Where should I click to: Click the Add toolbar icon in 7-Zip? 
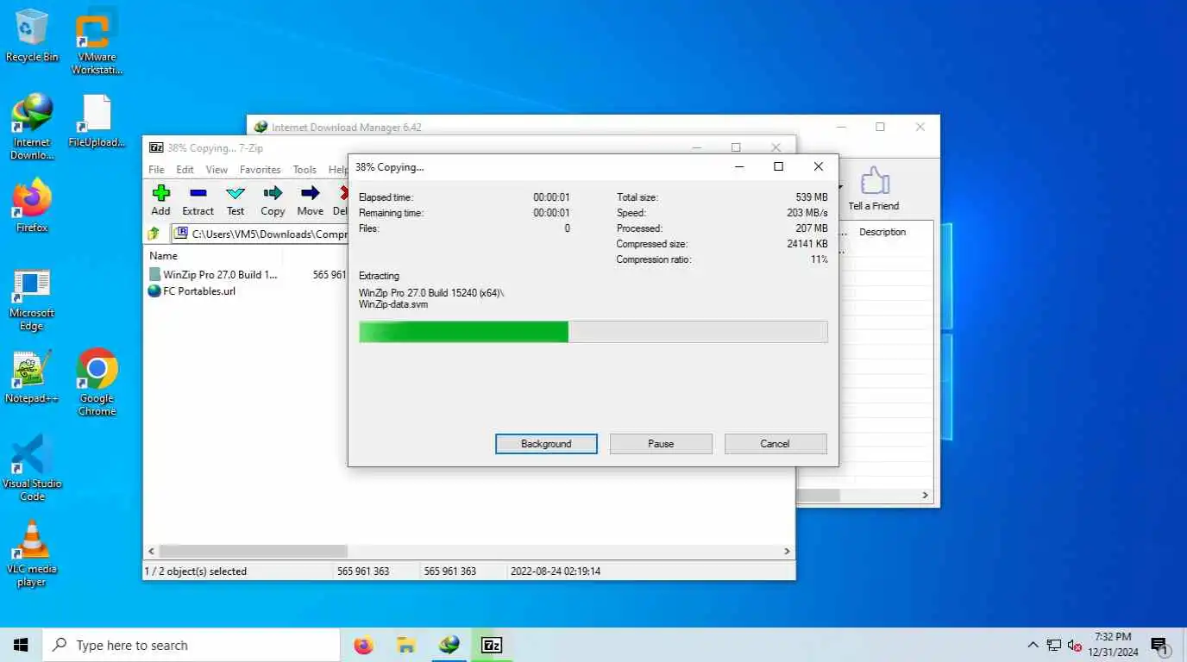click(160, 200)
